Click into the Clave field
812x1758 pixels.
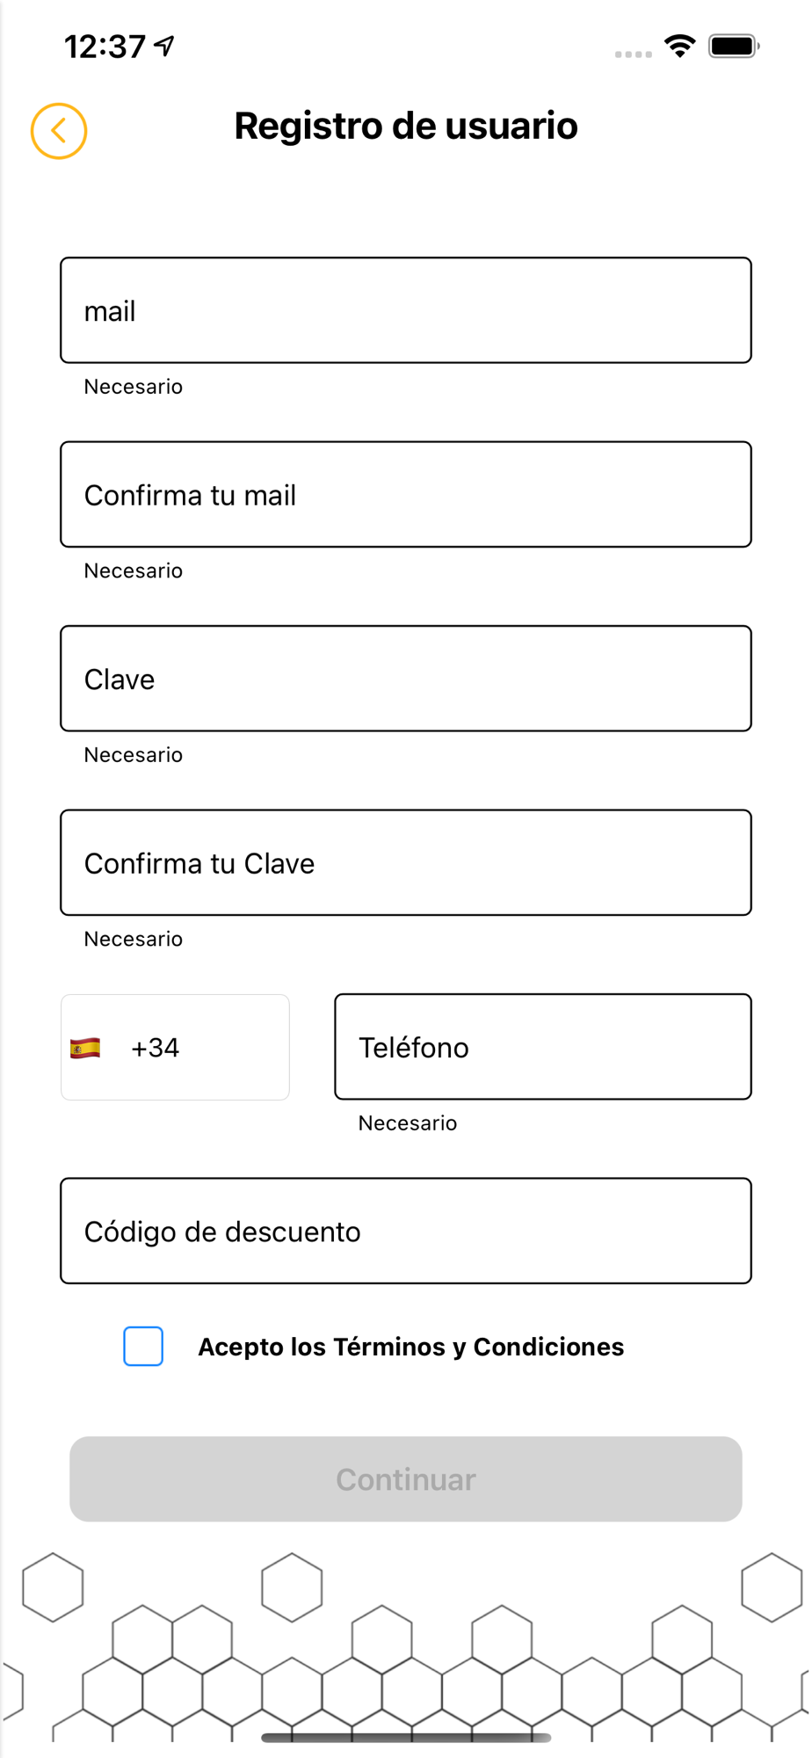[x=406, y=679]
